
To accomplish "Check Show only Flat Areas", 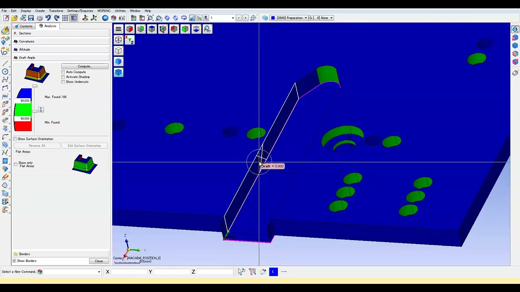I will point(16,164).
